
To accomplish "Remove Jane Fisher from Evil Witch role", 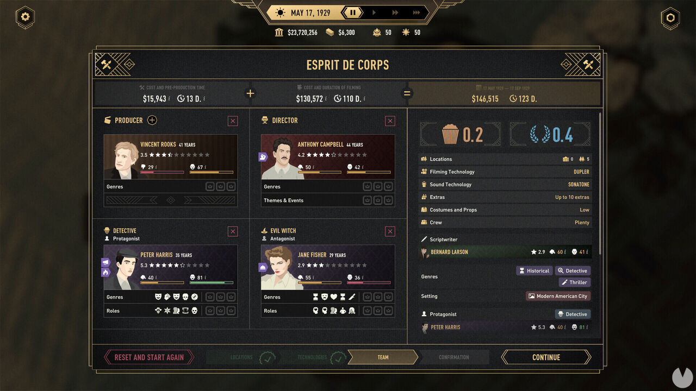I will 390,232.
